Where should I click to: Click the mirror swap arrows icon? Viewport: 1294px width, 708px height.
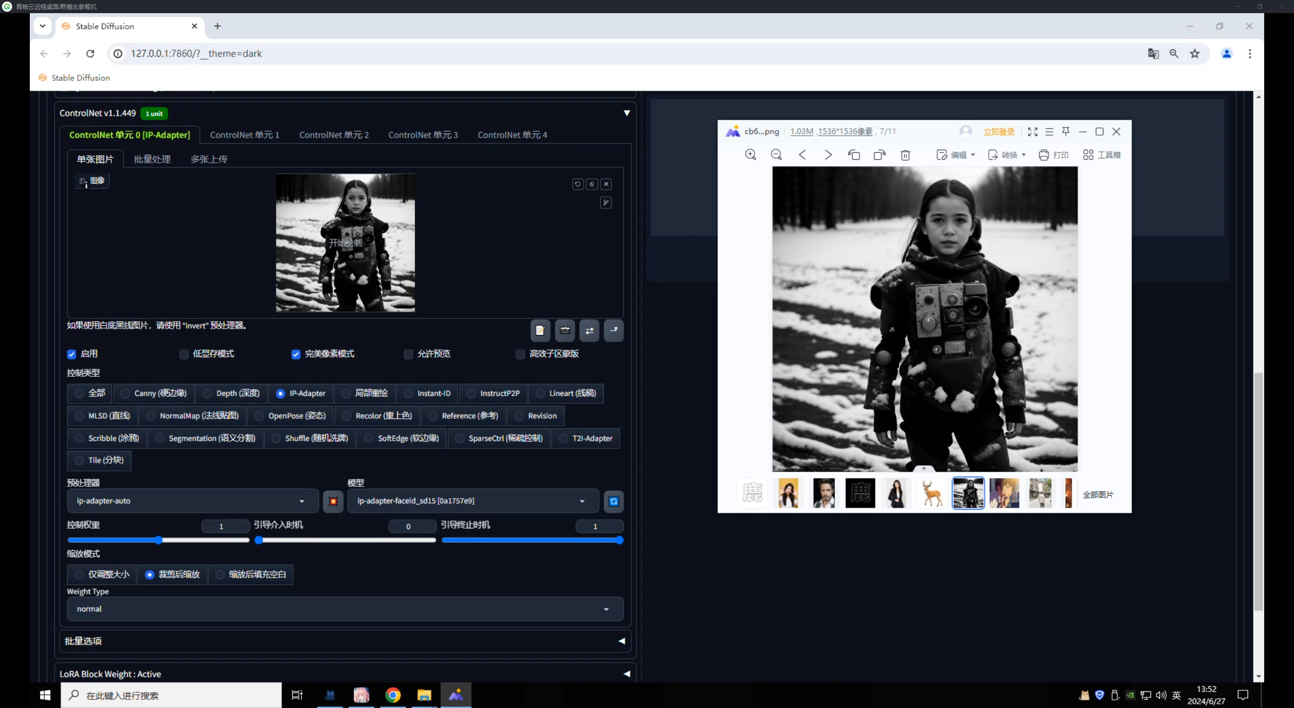click(x=589, y=331)
